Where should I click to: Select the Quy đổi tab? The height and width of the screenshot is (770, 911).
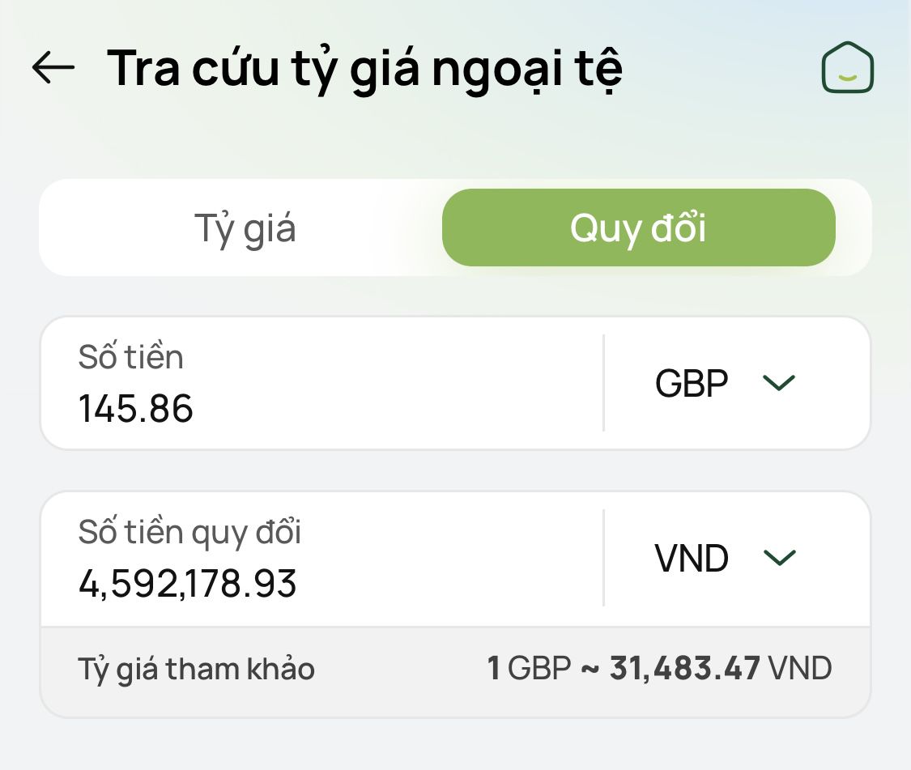tap(638, 228)
